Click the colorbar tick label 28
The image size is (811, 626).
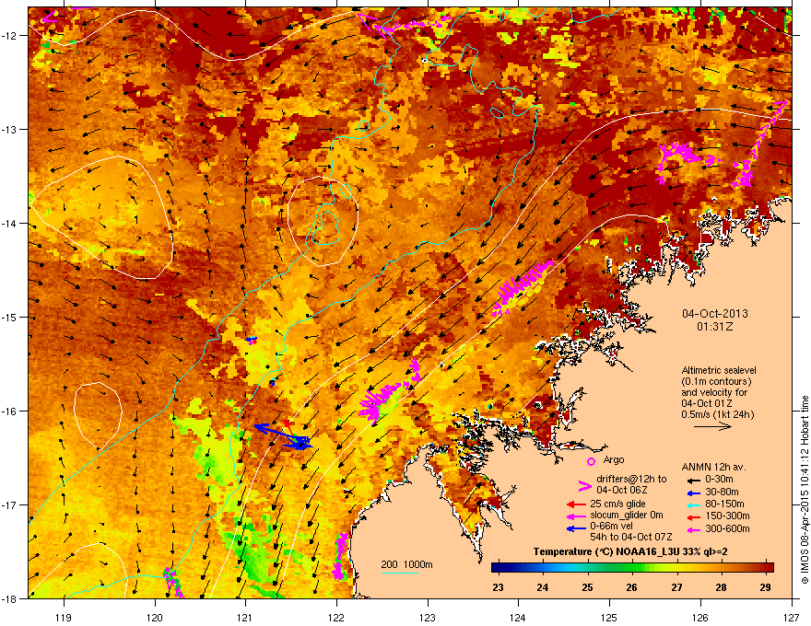pos(721,586)
